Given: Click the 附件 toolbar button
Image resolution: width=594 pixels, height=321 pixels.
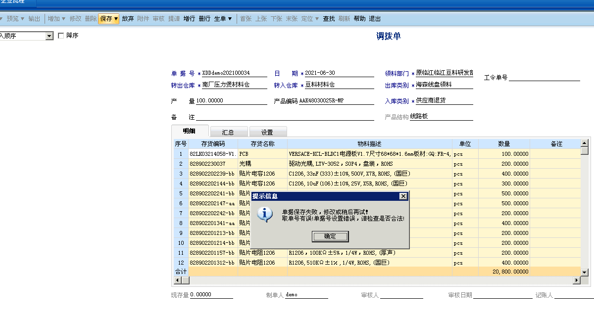Looking at the screenshot, I should coord(143,19).
